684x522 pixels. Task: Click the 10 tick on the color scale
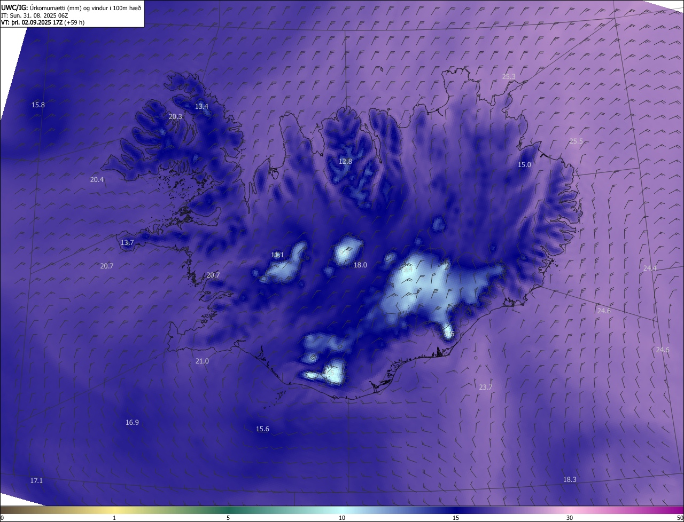tap(342, 518)
